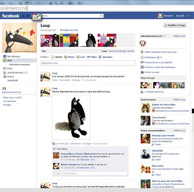
Task: Select Mur in left sidebar
Action: (19, 61)
